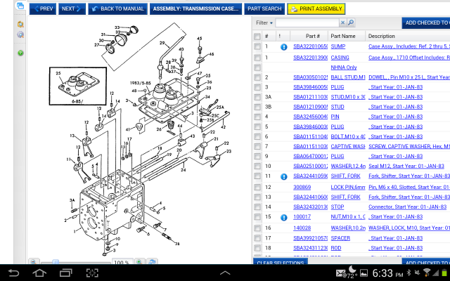Click the Bluetooth status icon
Screen dimensions: 450x281
409,273
